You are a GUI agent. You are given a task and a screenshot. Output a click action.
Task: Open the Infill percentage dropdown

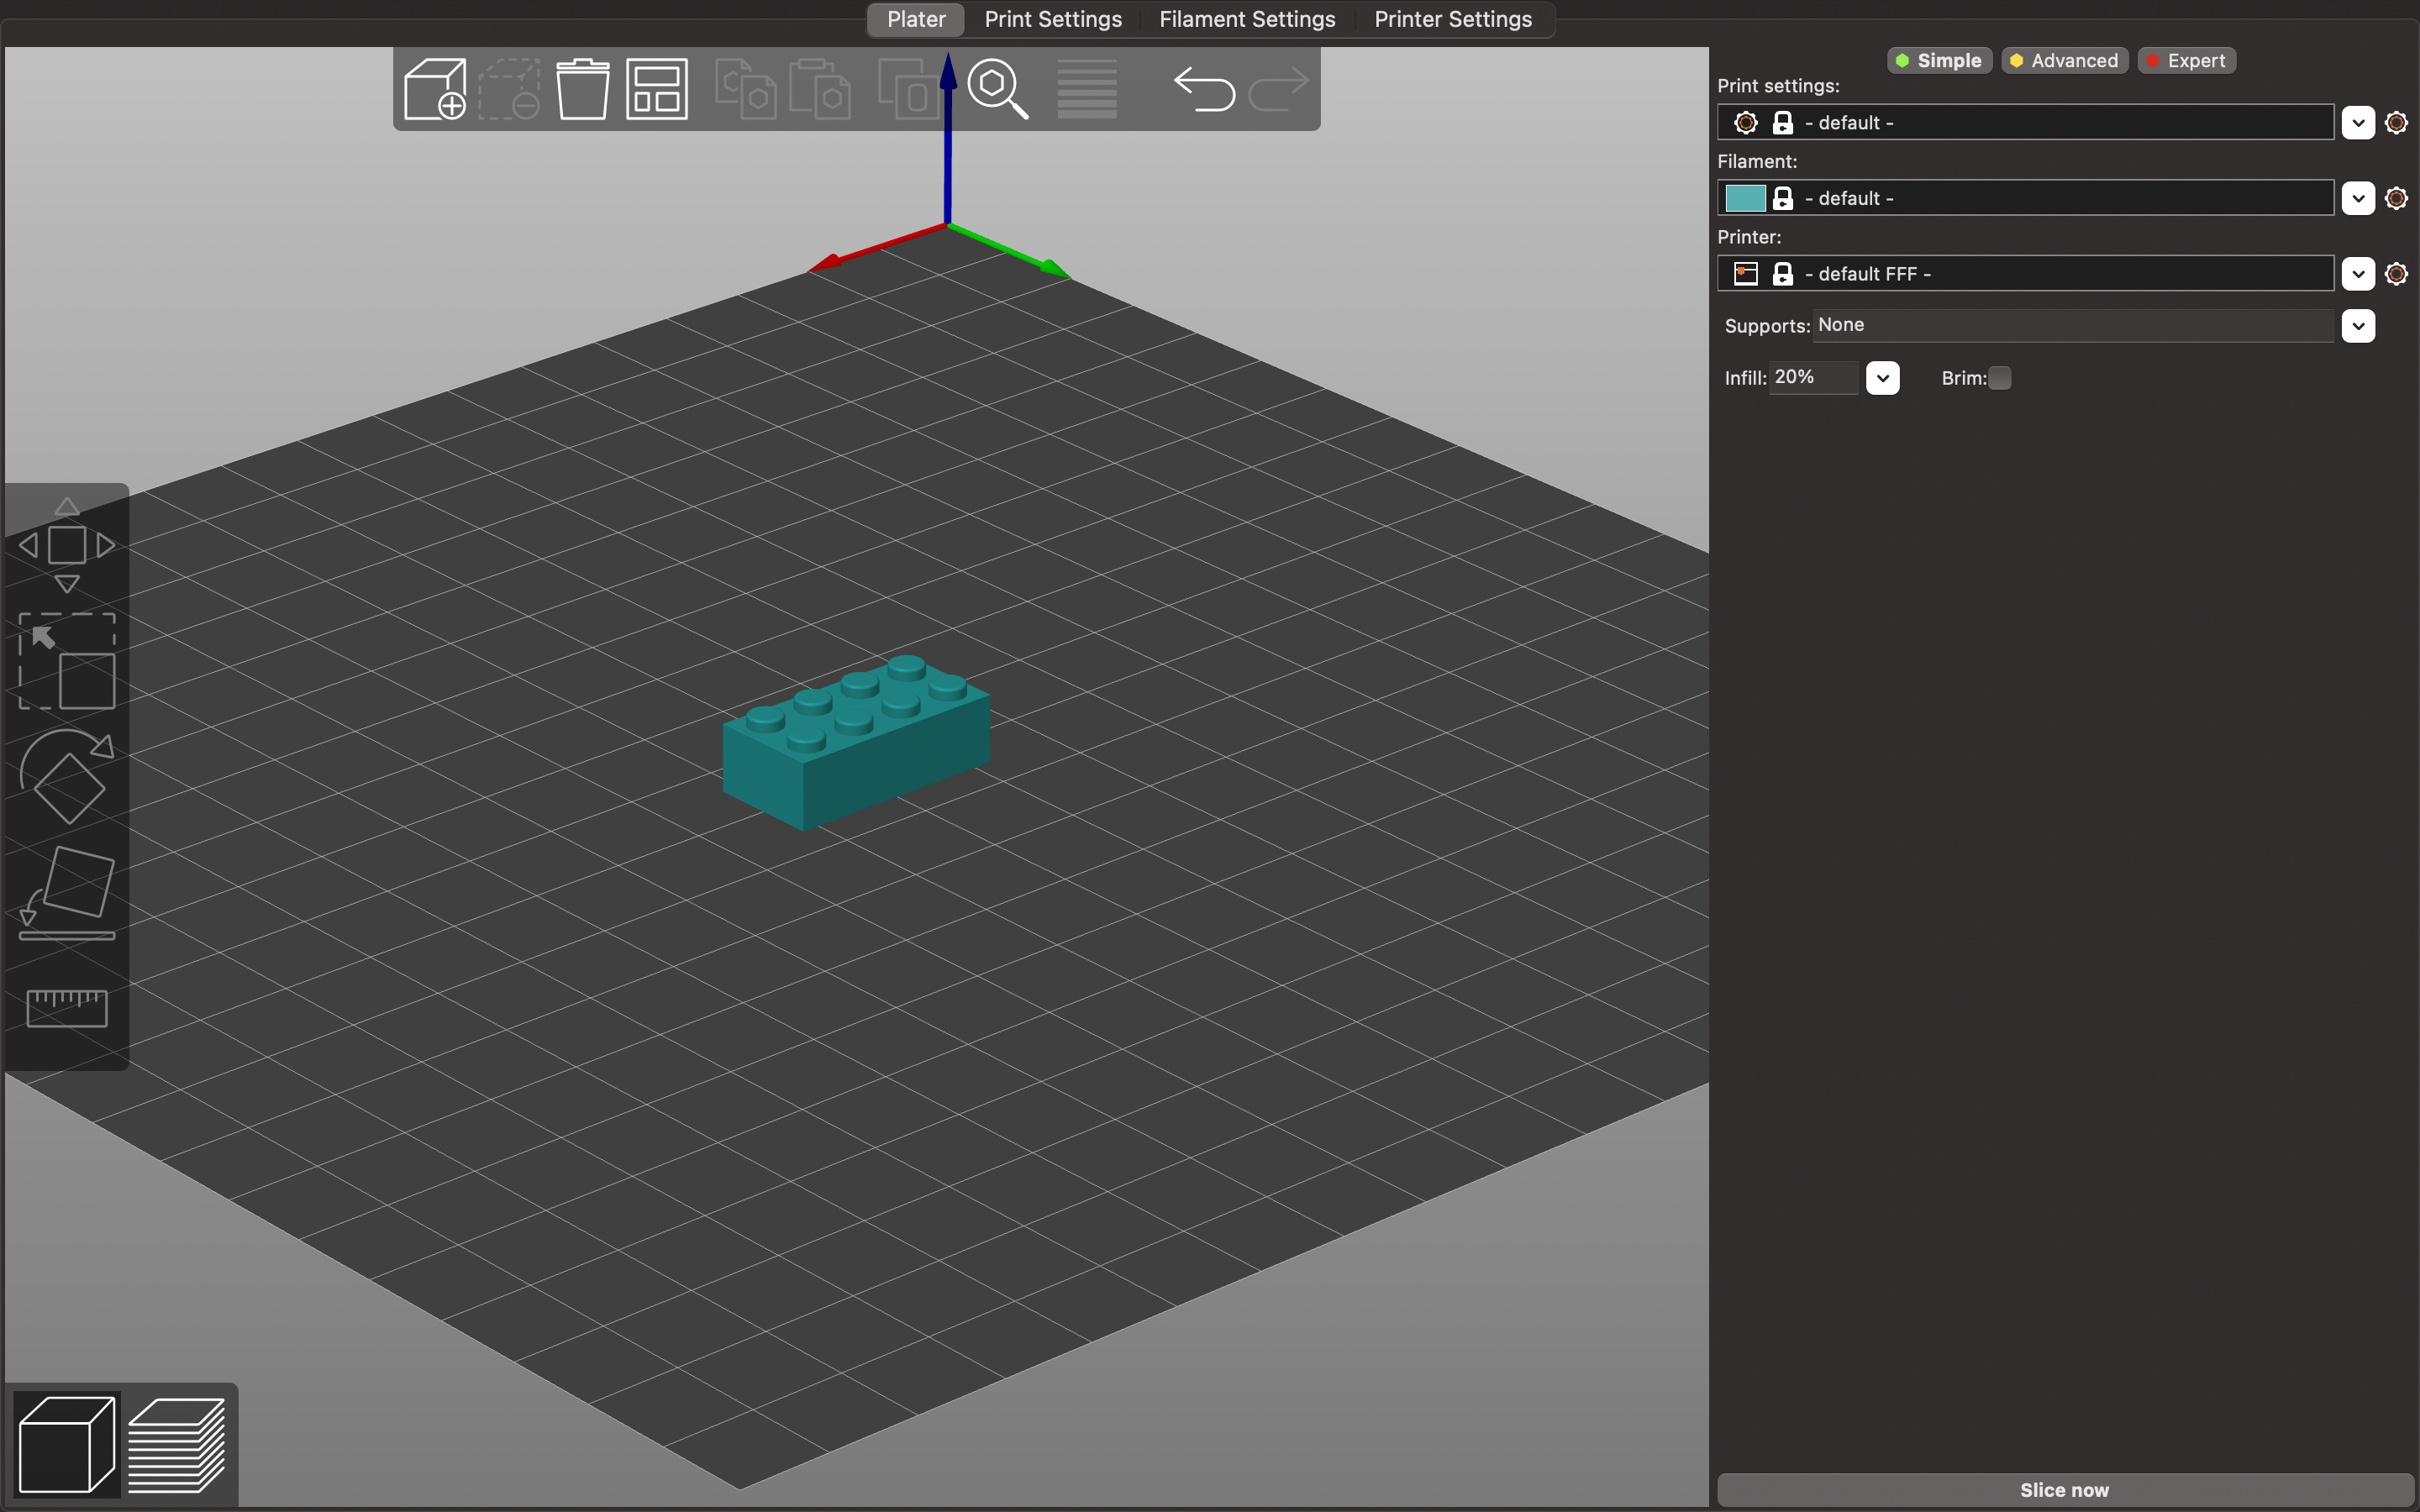click(1882, 378)
